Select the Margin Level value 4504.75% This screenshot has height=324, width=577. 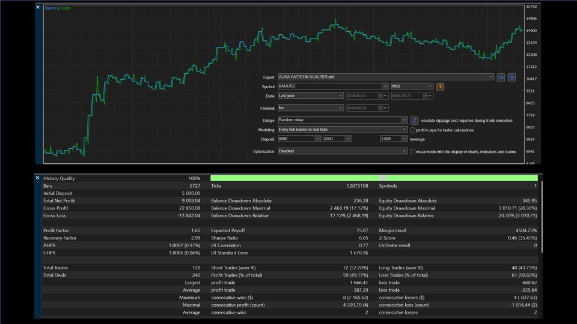(527, 230)
